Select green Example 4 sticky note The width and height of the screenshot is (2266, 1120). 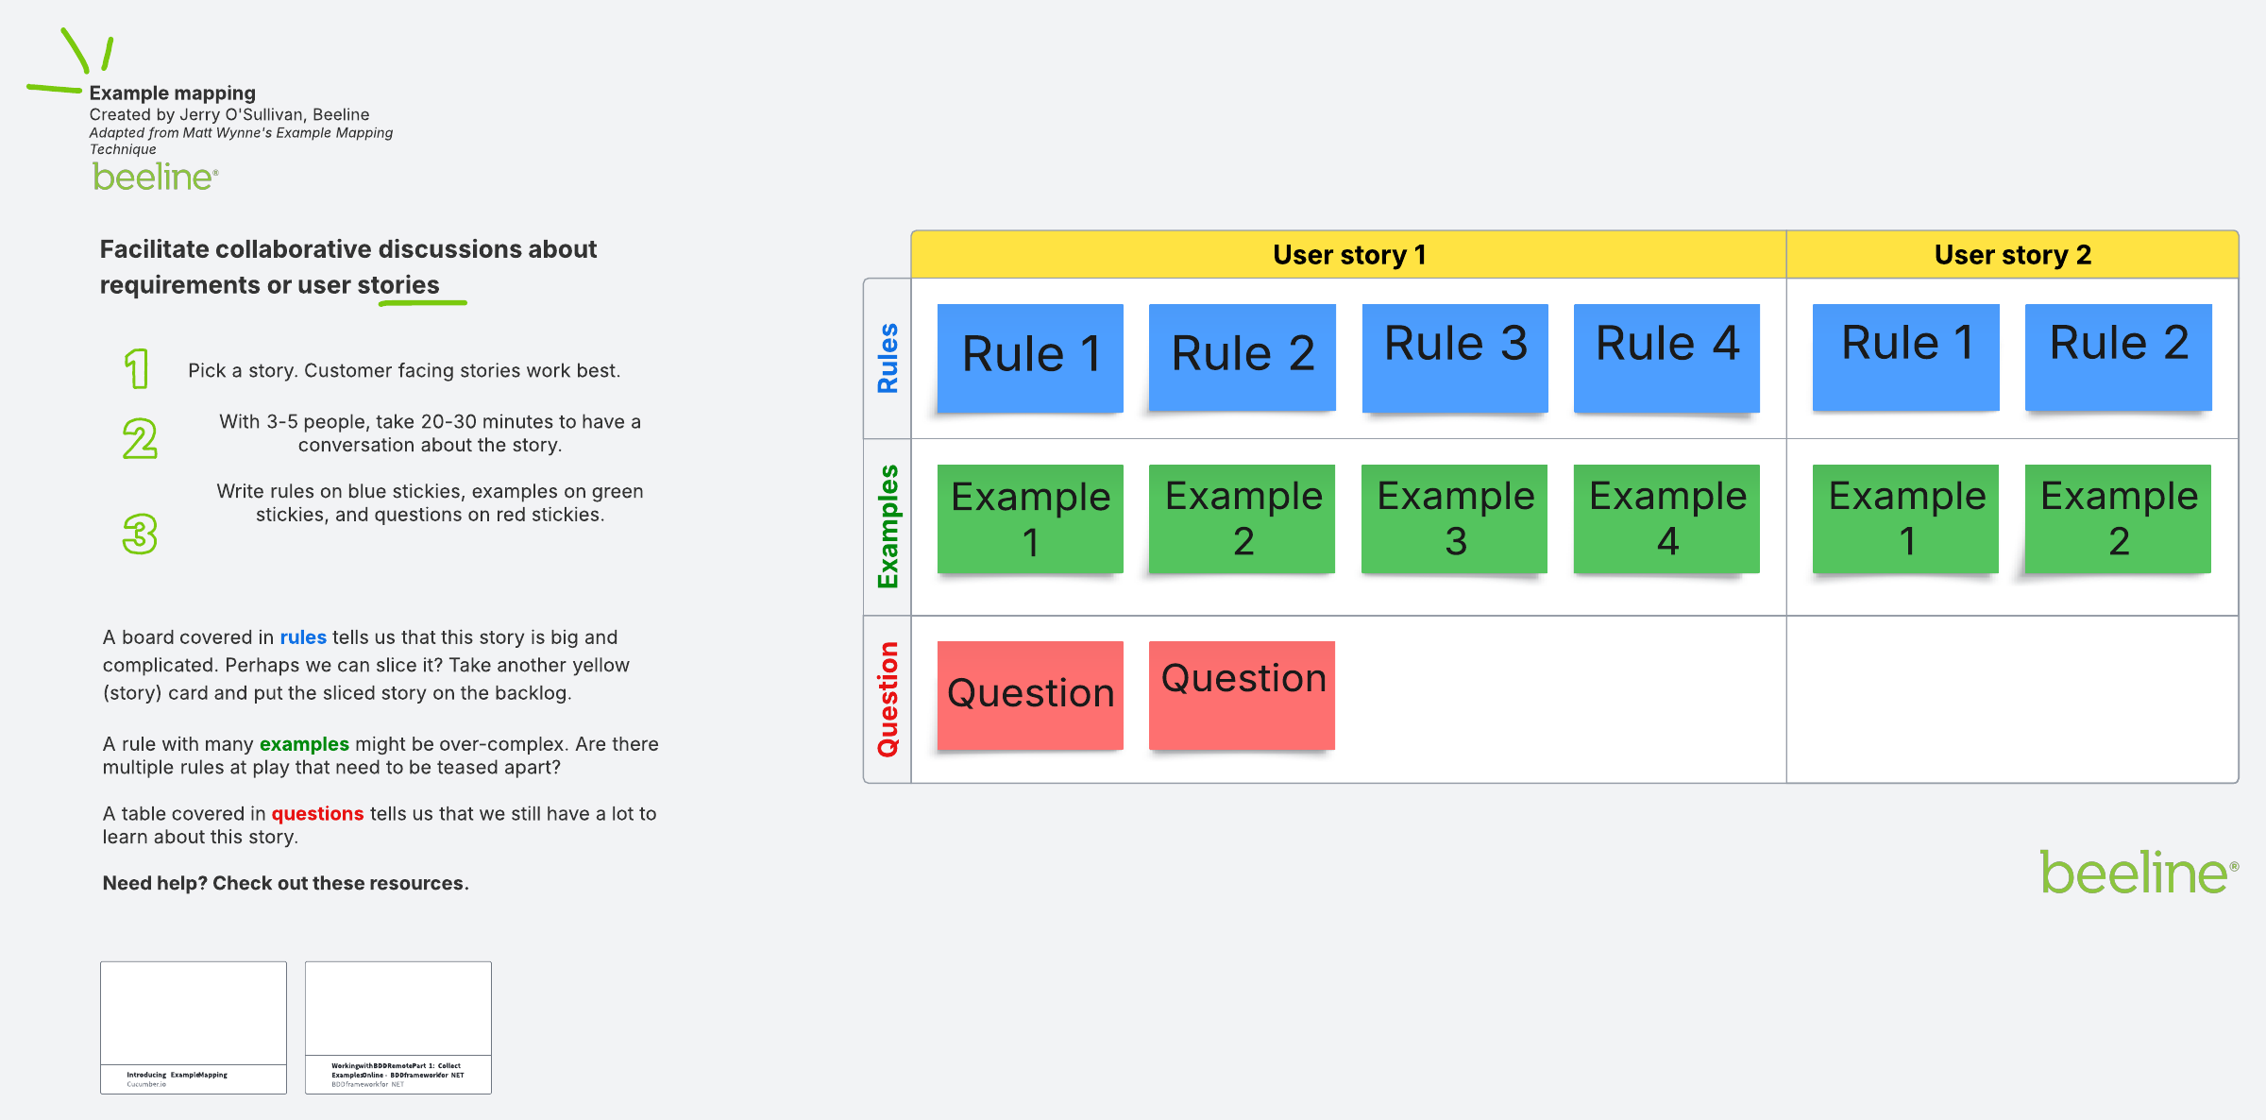[x=1666, y=518]
